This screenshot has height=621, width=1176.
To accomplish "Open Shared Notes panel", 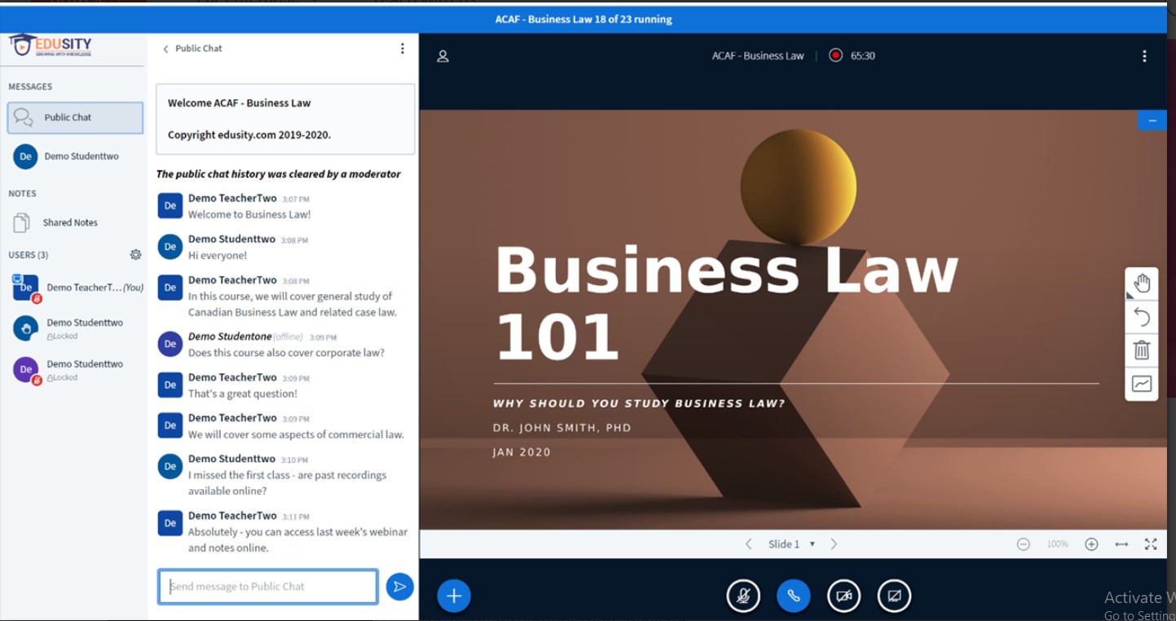I will click(x=69, y=222).
